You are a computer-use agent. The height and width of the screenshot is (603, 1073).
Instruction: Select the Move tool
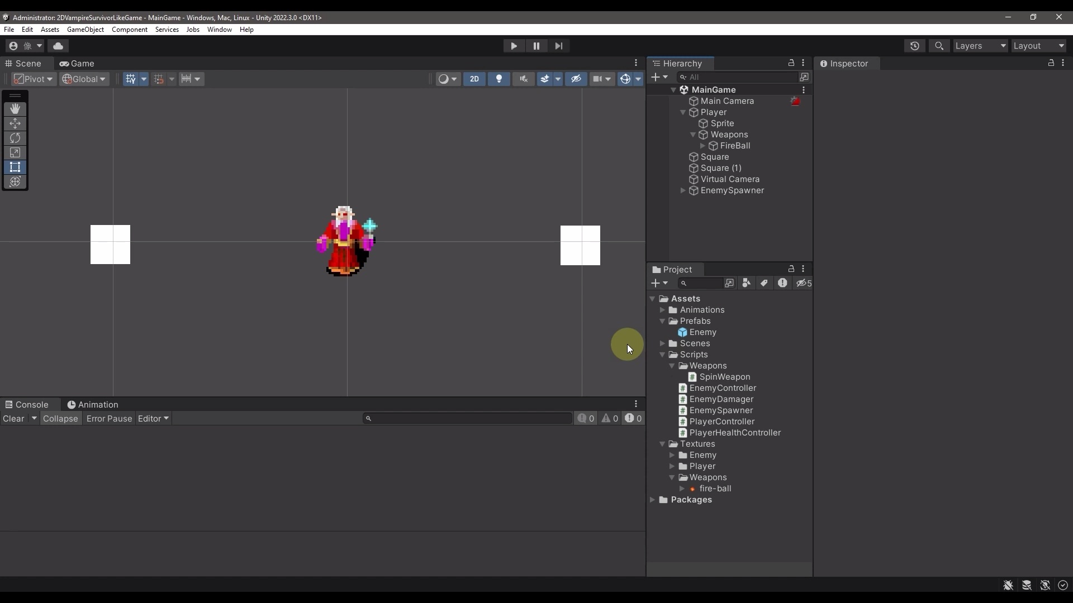coord(15,123)
